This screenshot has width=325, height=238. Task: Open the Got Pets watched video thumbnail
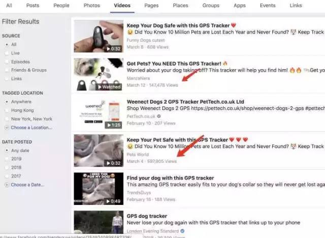pyautogui.click(x=99, y=74)
